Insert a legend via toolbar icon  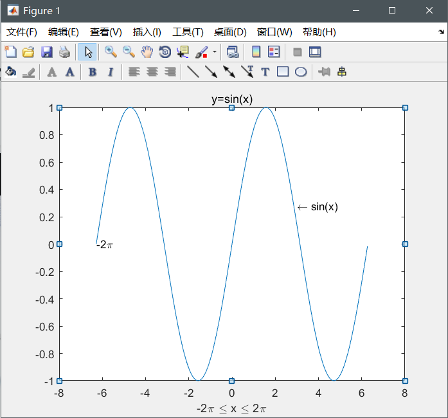[x=274, y=52]
